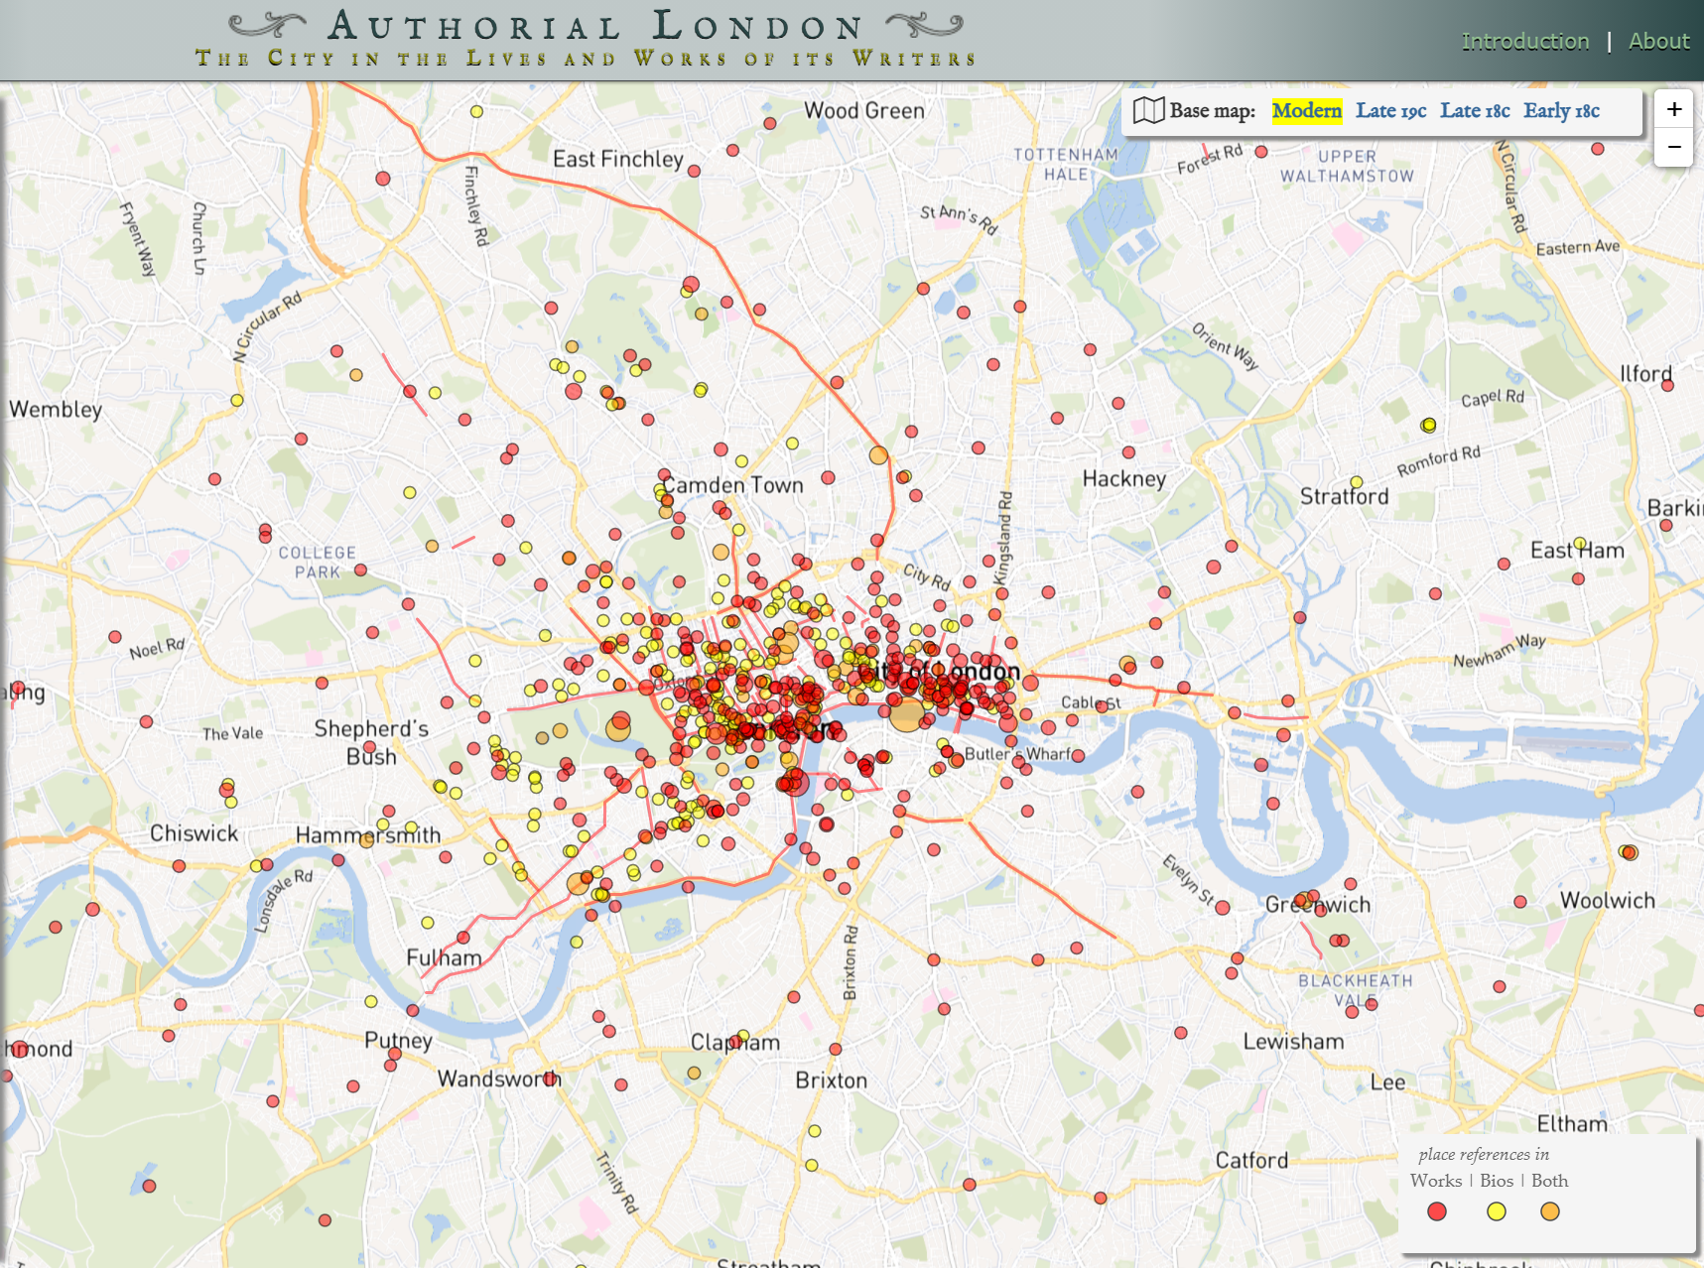Switch base map to Late 19c

tap(1390, 110)
